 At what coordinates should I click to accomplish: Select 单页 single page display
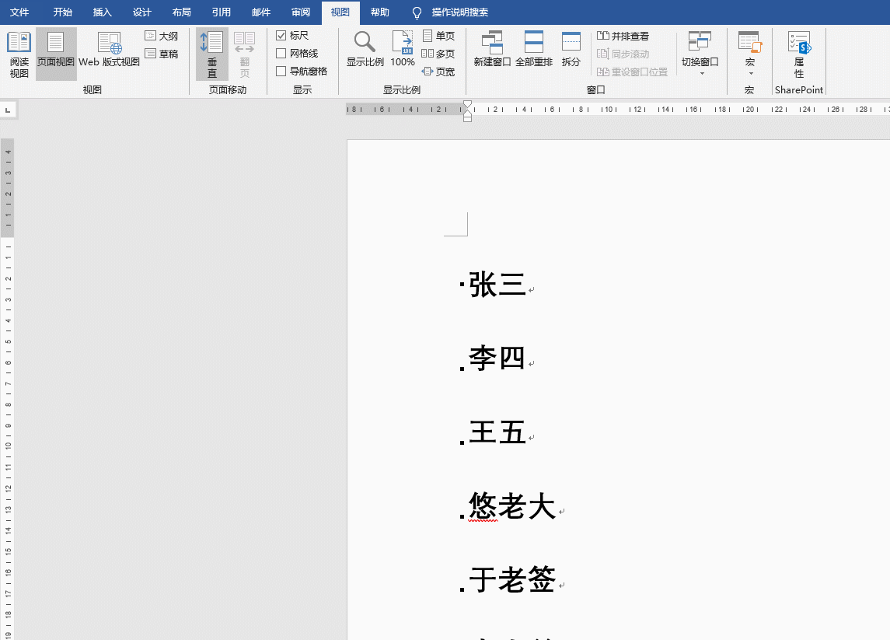[x=437, y=35]
